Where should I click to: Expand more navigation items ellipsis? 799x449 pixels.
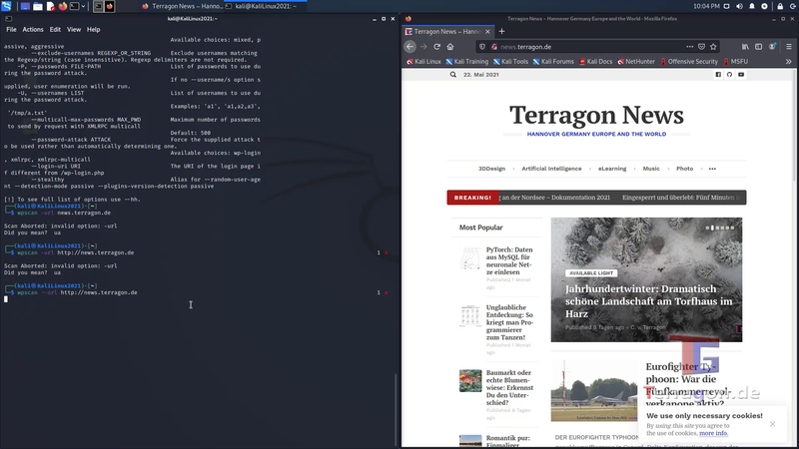point(712,169)
